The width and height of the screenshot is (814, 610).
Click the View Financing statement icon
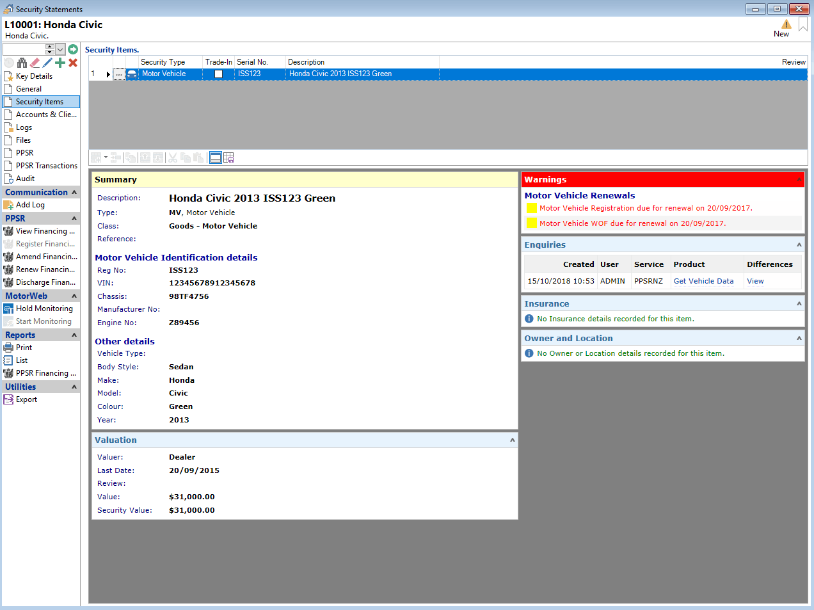tap(8, 231)
